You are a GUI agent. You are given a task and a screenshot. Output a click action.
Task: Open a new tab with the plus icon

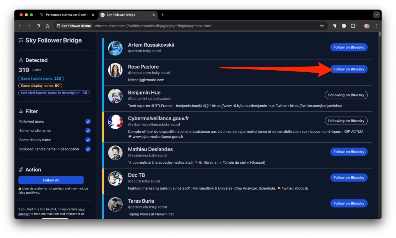163,15
